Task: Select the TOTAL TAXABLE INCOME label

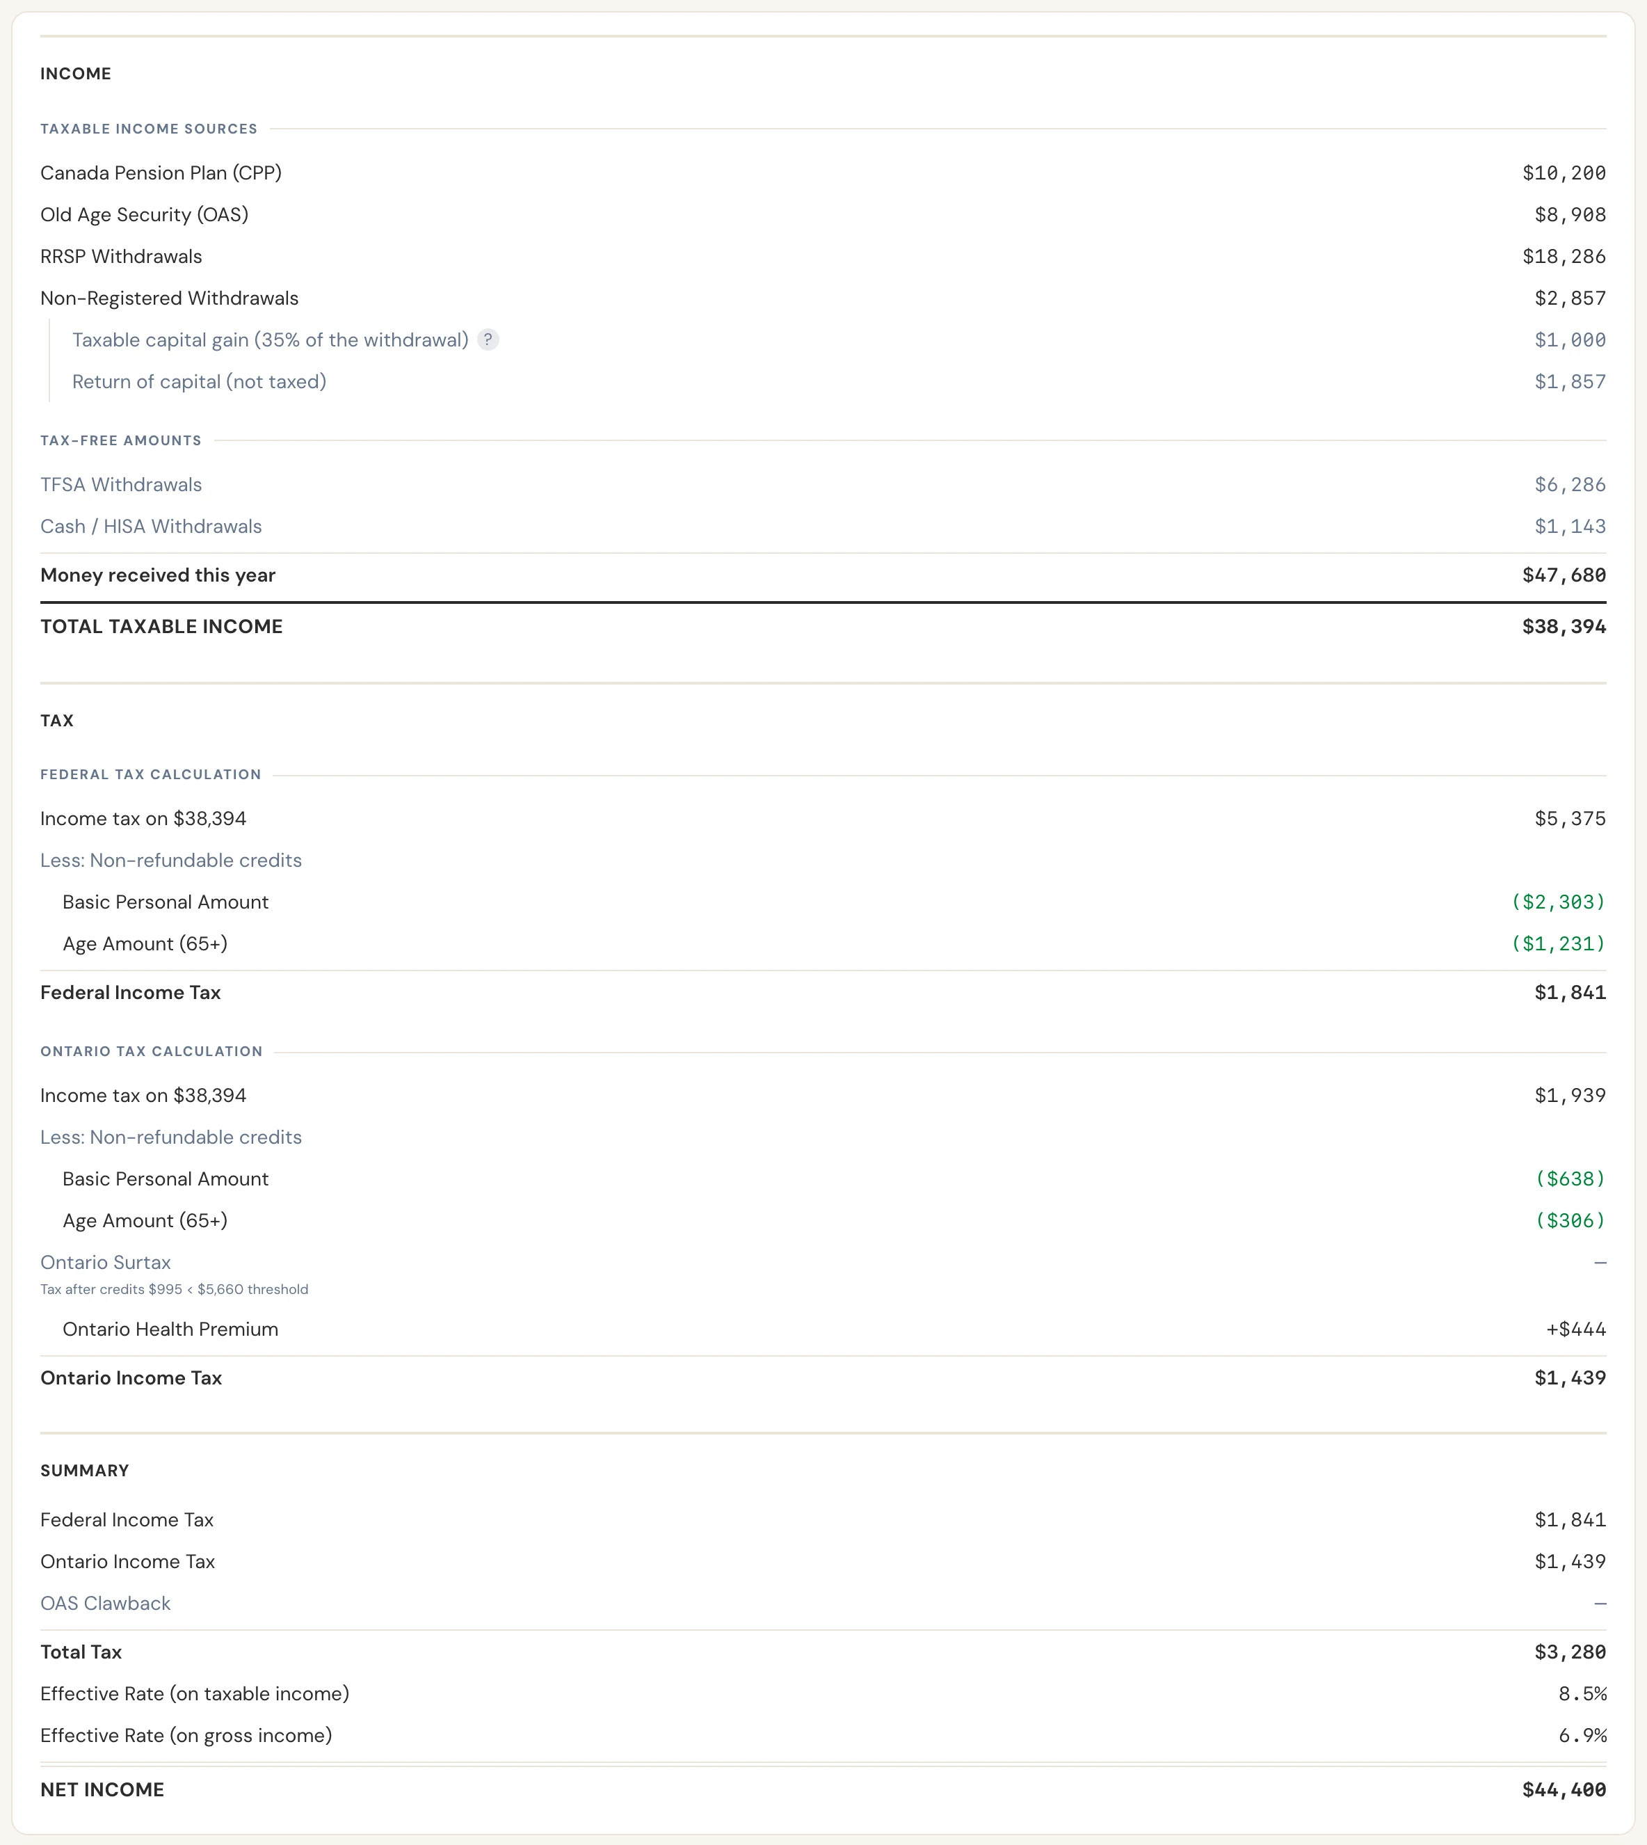Action: tap(162, 626)
